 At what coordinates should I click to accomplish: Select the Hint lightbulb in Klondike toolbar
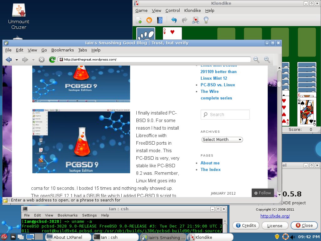coord(205,20)
